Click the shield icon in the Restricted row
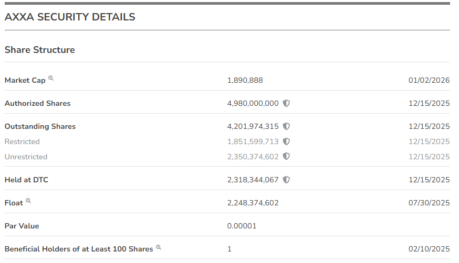 [286, 141]
